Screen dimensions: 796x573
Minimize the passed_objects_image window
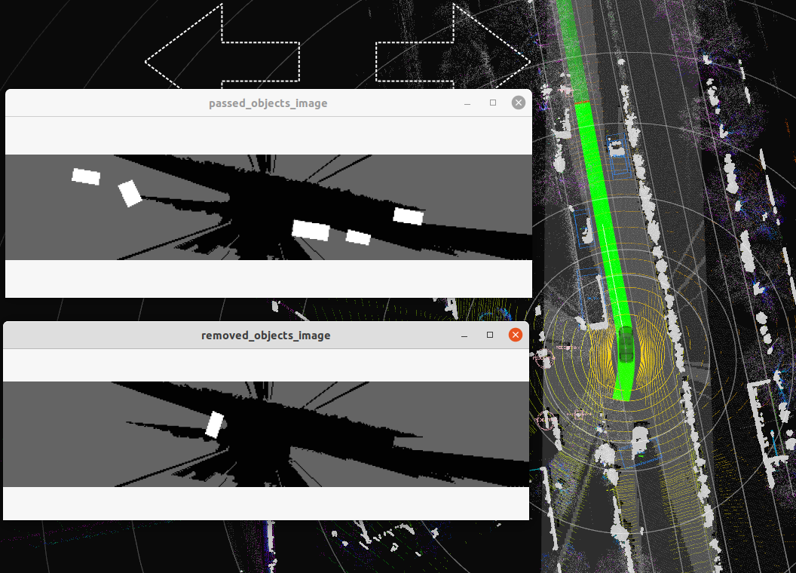(468, 103)
